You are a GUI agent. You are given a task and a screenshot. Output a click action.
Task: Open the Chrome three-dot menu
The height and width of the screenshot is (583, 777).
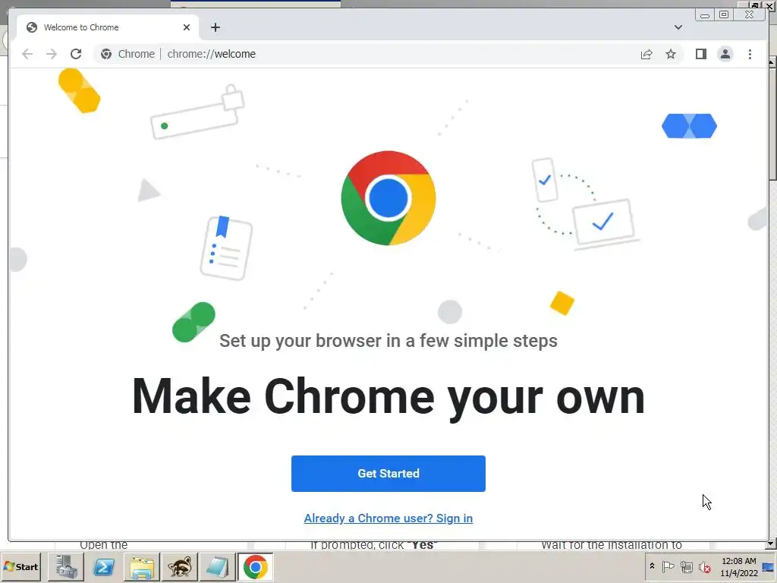[x=750, y=54]
